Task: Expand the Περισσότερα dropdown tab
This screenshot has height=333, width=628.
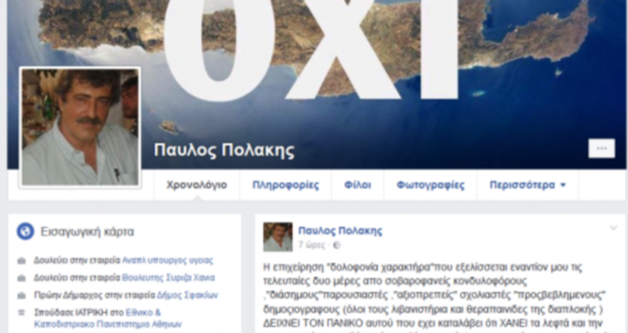Action: (x=528, y=185)
